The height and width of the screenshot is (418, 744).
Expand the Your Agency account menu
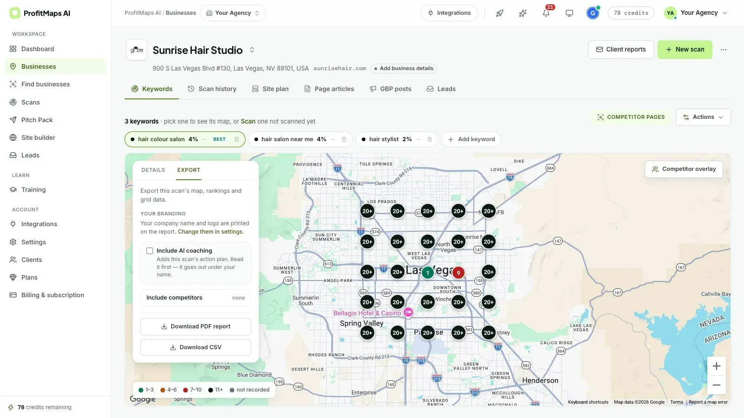point(696,13)
